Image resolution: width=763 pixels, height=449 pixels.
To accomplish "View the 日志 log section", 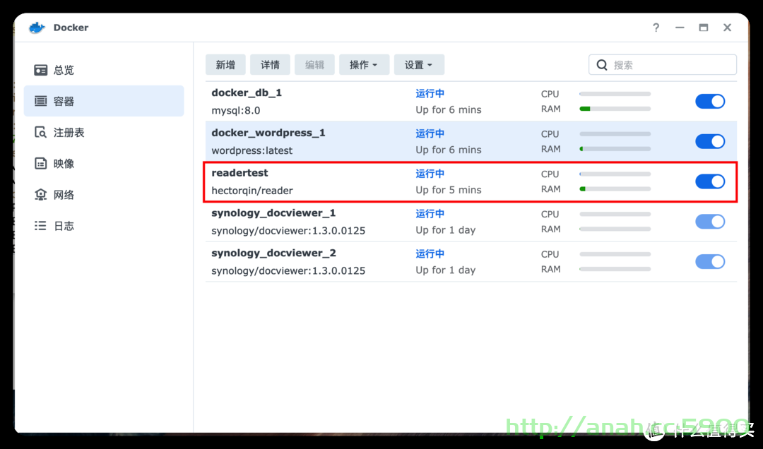I will pos(104,226).
